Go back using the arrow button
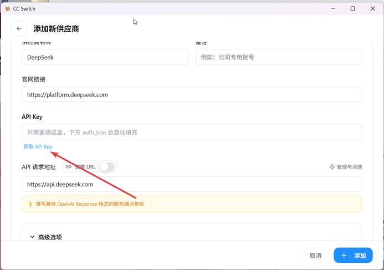Image resolution: width=384 pixels, height=270 pixels. pyautogui.click(x=19, y=29)
